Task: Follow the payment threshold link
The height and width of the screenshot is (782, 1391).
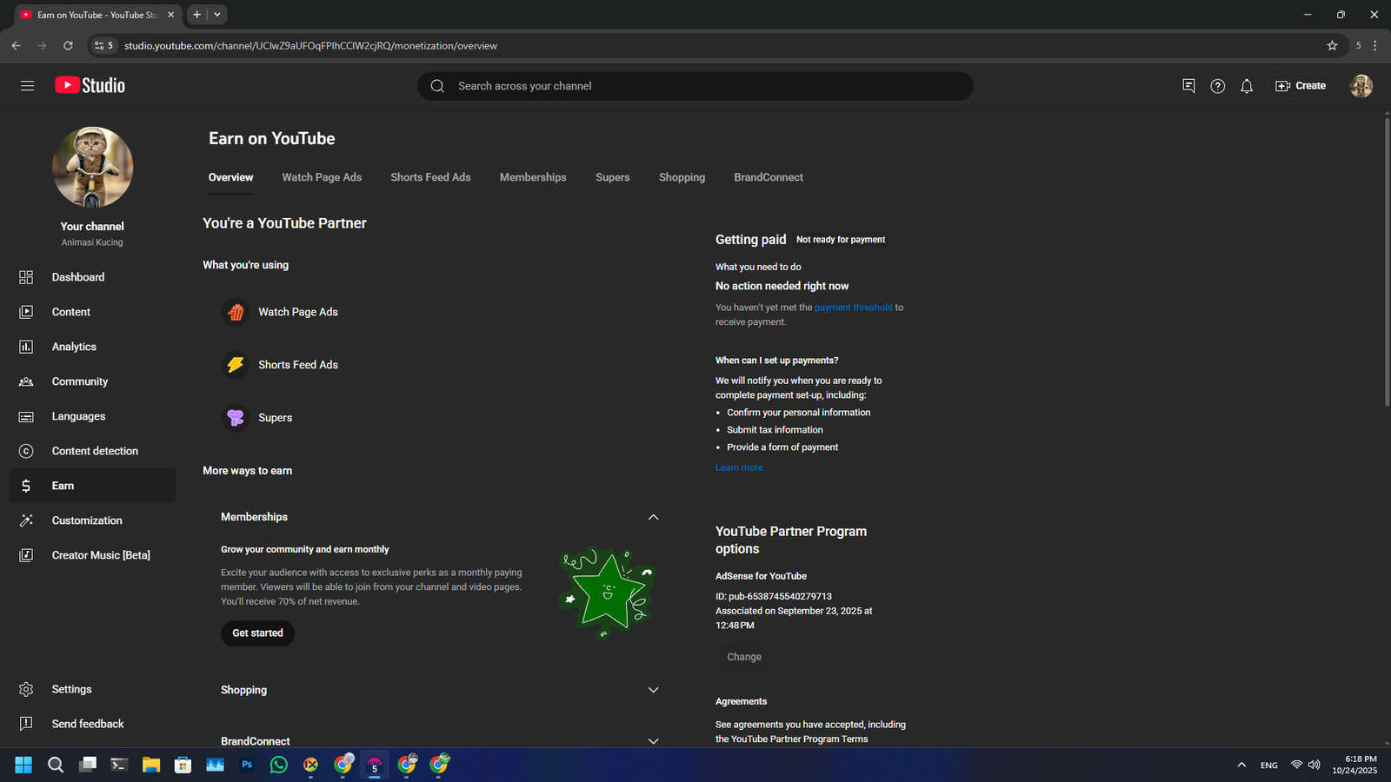Action: (853, 308)
